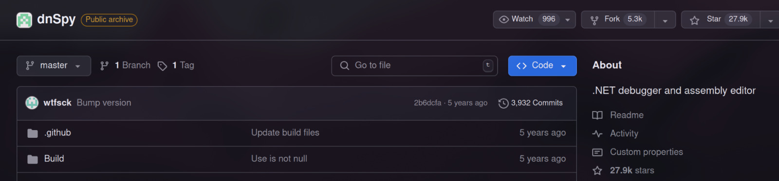Open the Code clone dropdown button
The image size is (779, 181).
tap(542, 66)
